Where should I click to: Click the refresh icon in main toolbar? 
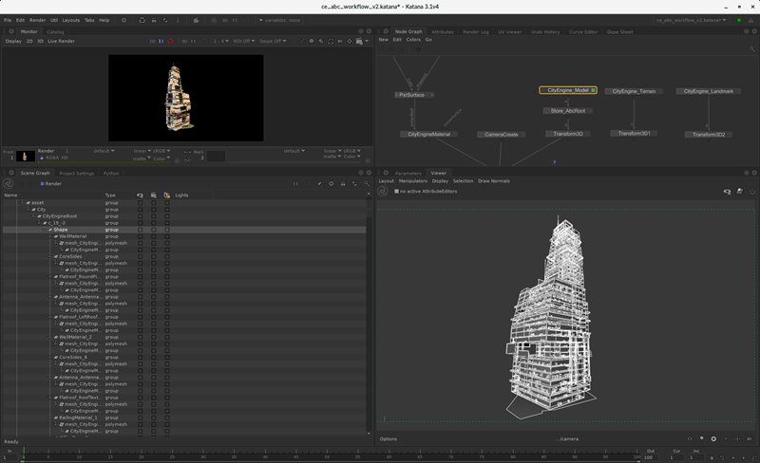click(142, 19)
